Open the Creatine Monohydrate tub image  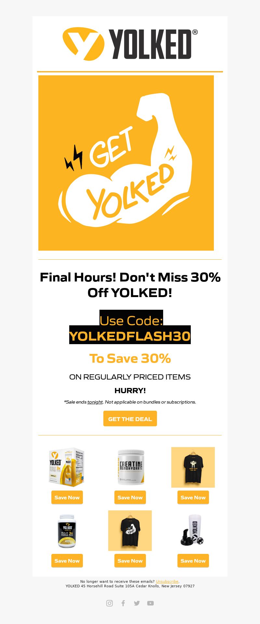coord(130,467)
